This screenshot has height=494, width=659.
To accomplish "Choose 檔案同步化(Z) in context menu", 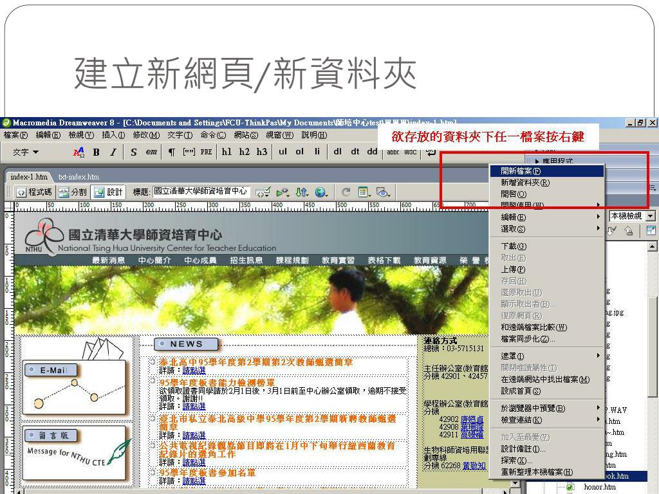I will click(547, 339).
